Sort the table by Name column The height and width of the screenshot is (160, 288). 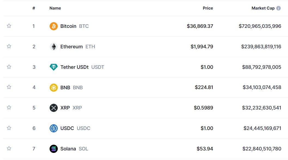pos(55,8)
